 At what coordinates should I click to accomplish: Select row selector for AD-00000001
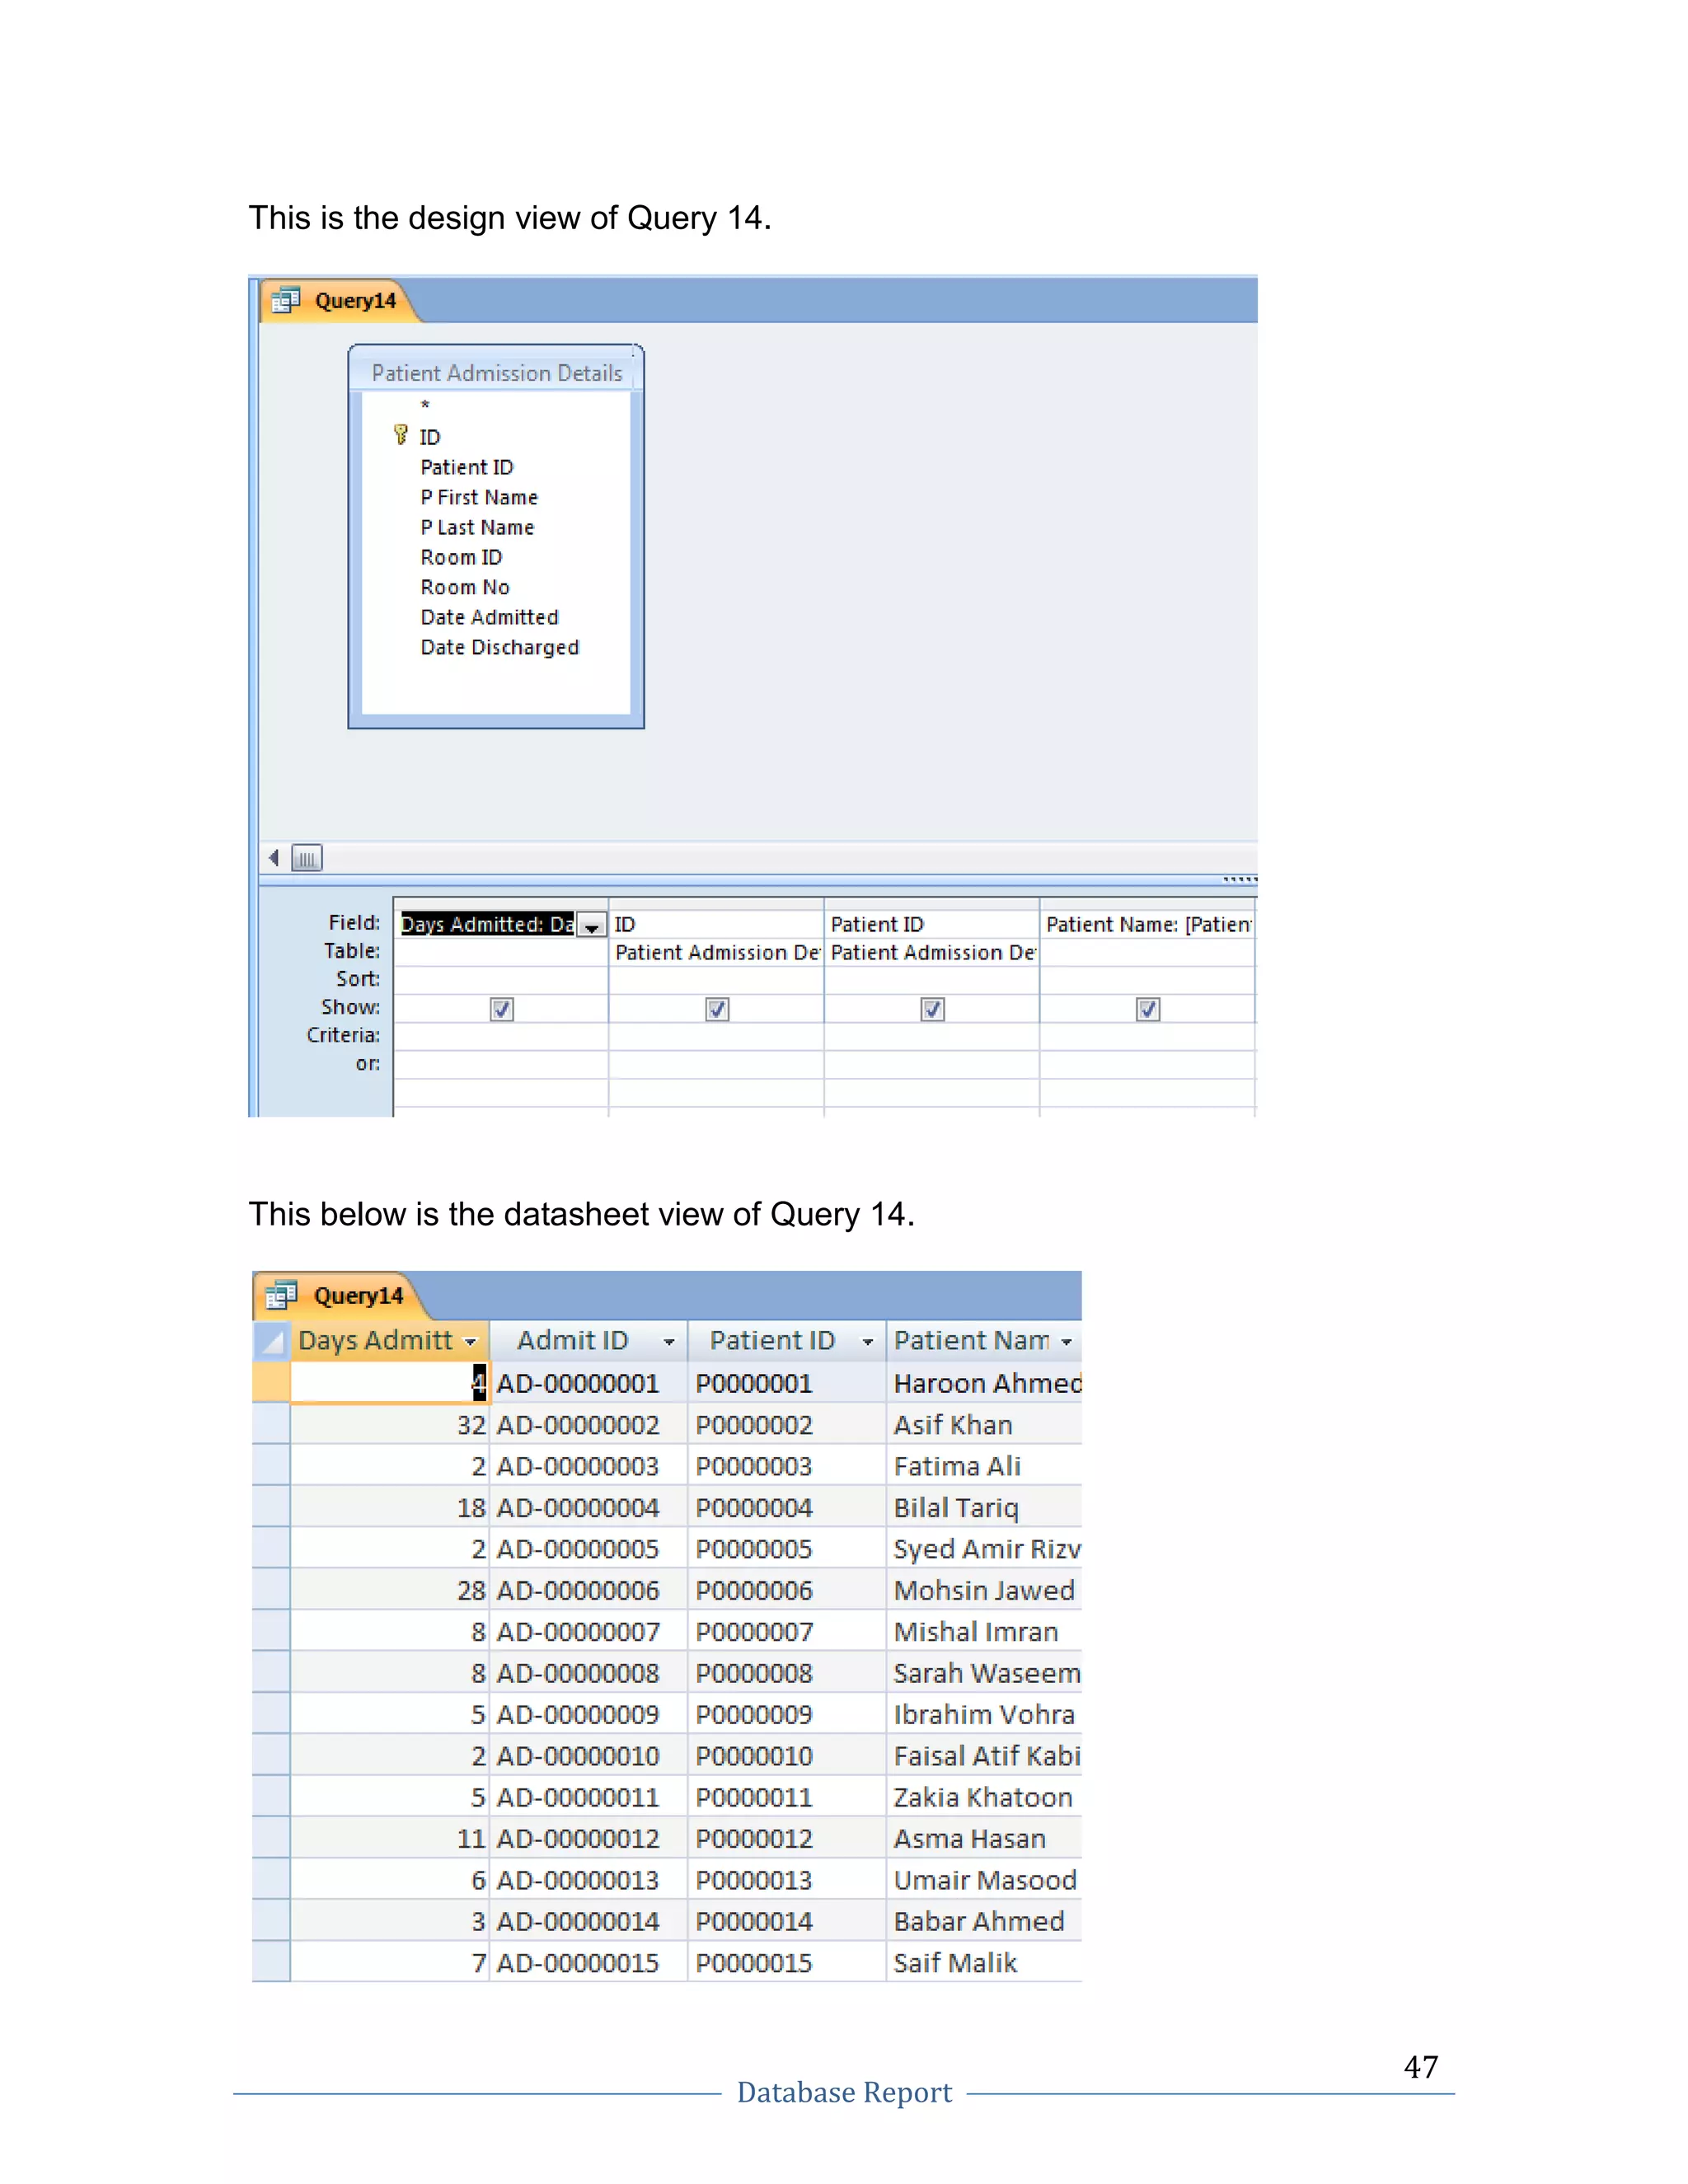click(271, 1383)
